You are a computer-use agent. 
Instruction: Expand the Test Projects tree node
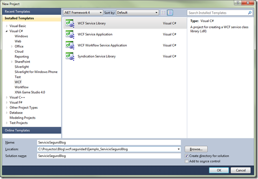[7, 123]
